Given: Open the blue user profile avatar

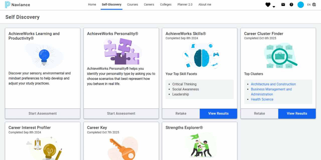Looking at the screenshot, I should [x=300, y=4].
